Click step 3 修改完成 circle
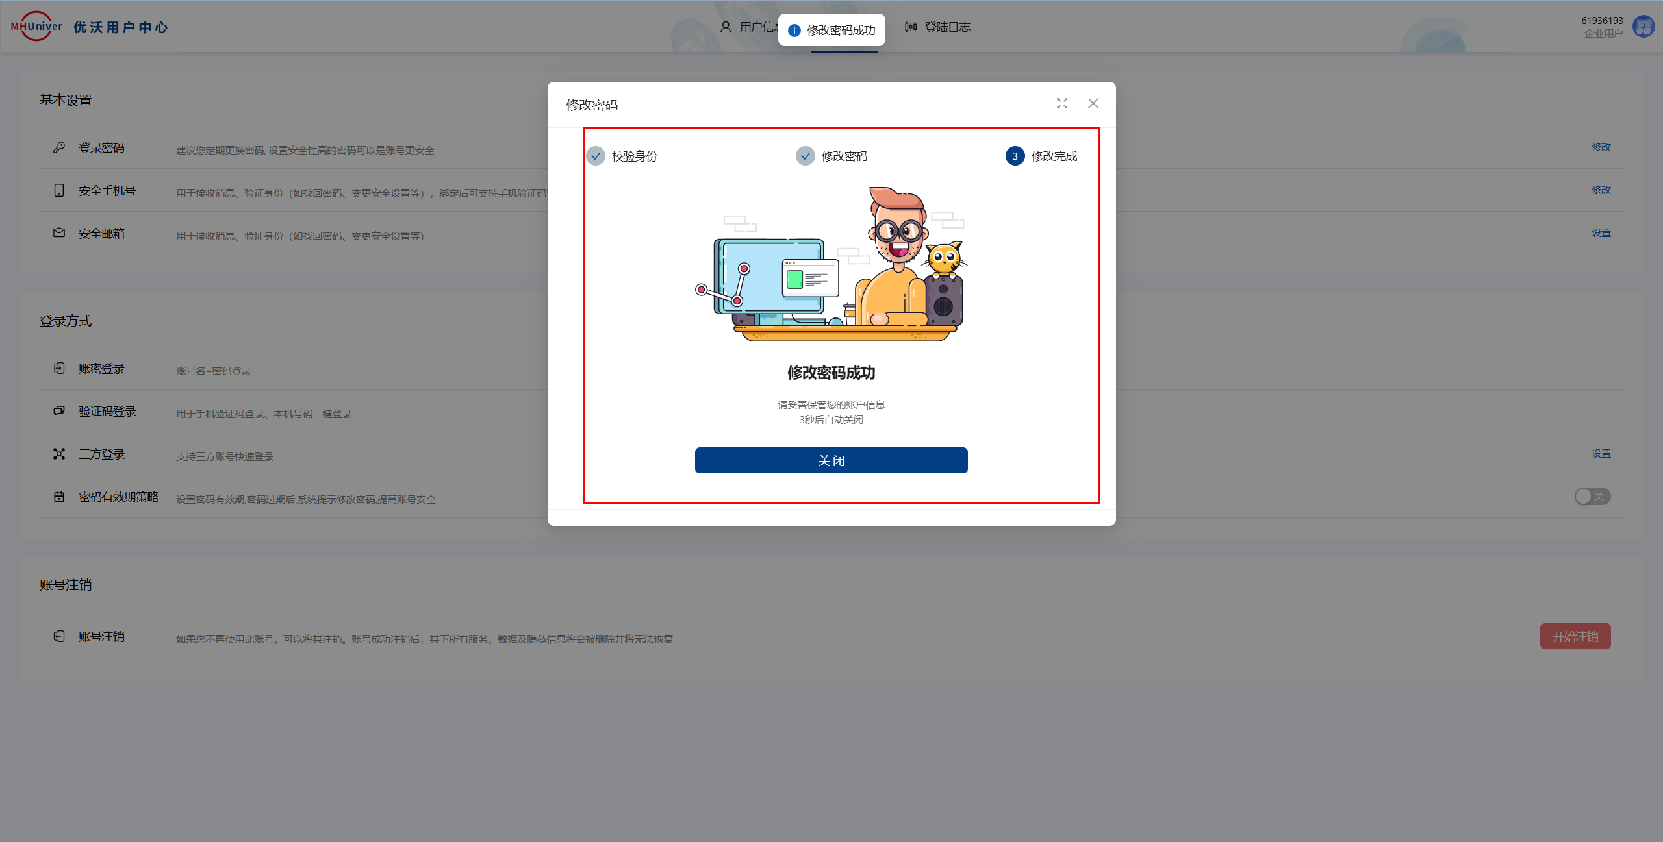Image resolution: width=1663 pixels, height=842 pixels. tap(1015, 156)
